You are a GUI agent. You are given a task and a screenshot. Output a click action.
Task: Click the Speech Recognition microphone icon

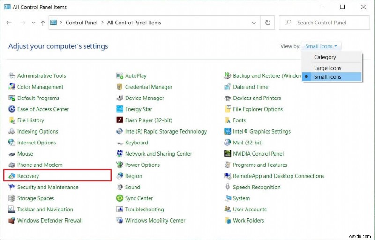click(228, 187)
